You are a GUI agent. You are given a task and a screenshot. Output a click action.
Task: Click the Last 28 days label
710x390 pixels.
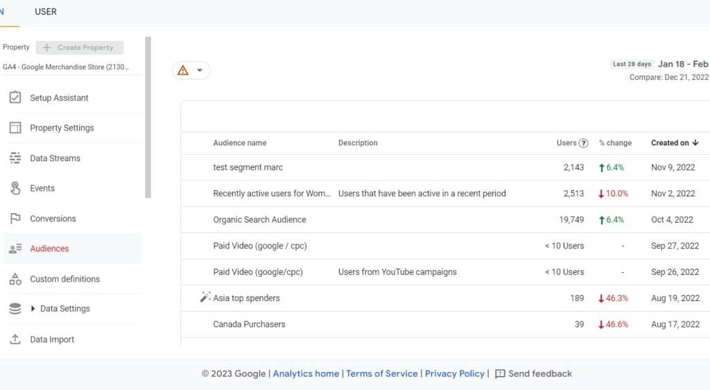click(632, 65)
